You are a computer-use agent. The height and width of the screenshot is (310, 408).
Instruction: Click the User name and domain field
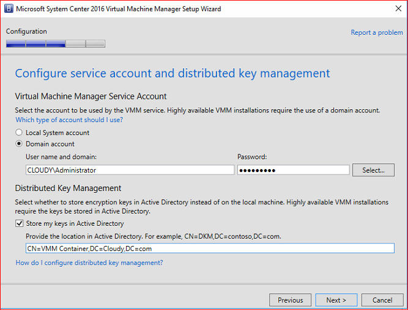click(130, 170)
